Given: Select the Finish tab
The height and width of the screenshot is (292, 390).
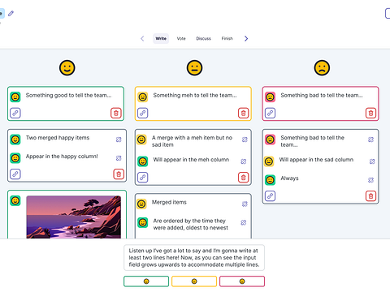Looking at the screenshot, I should pyautogui.click(x=227, y=38).
